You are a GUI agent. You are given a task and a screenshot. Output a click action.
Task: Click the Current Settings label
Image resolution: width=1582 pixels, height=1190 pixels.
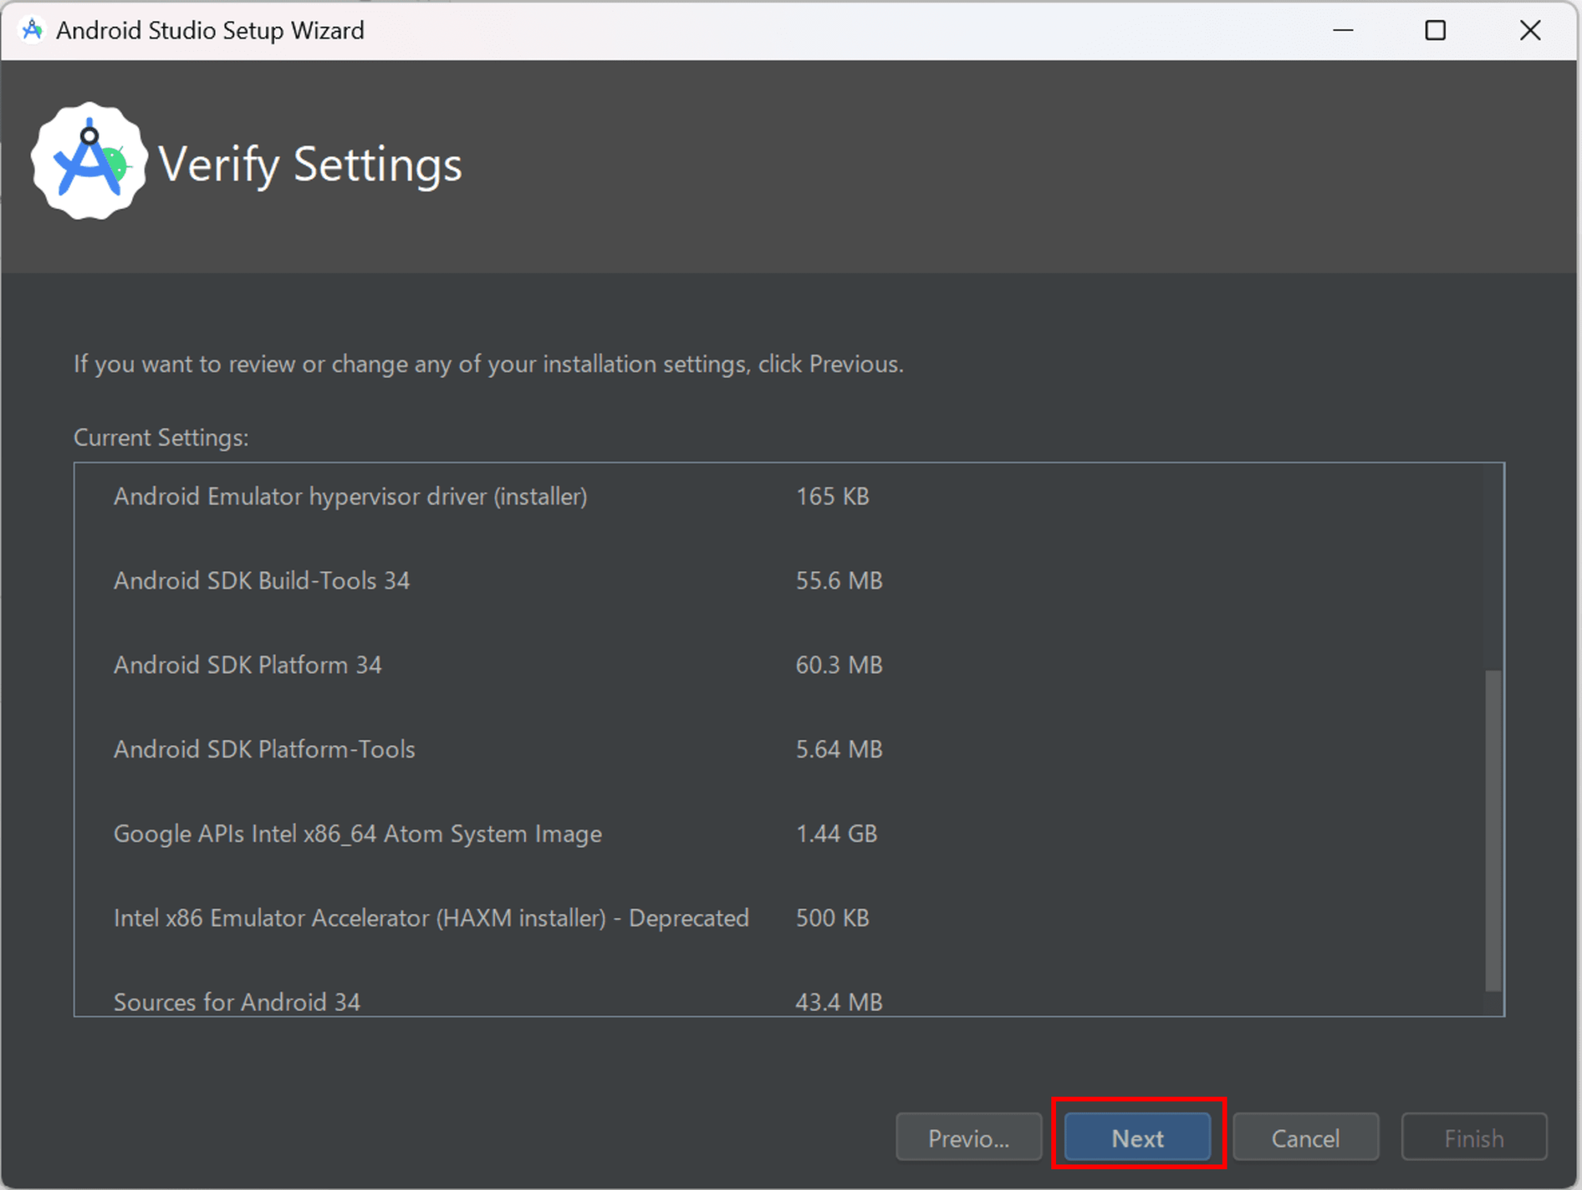tap(161, 437)
